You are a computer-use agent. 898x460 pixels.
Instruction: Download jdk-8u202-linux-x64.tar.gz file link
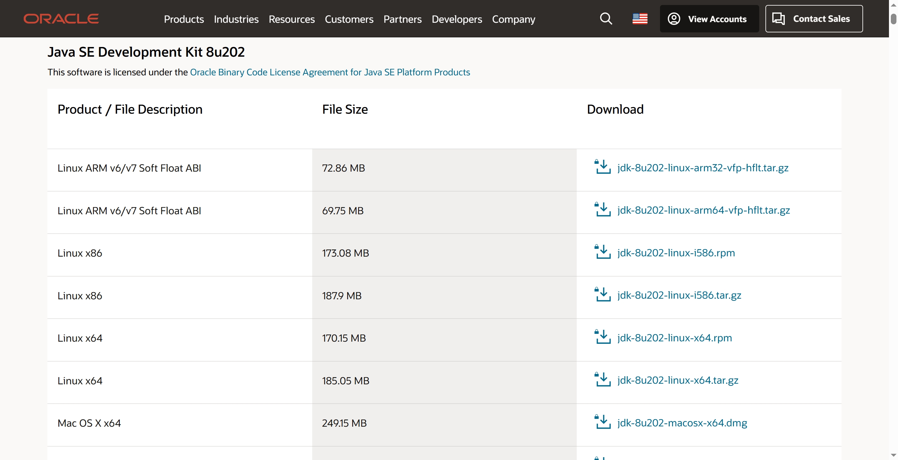pos(677,380)
